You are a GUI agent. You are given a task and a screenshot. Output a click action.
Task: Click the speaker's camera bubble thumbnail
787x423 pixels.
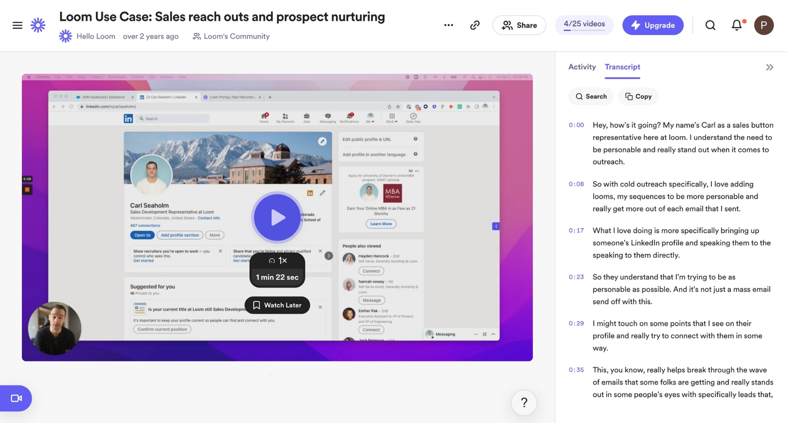coord(54,328)
